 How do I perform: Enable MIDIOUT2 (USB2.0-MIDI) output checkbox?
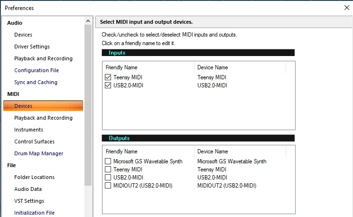tap(108, 186)
